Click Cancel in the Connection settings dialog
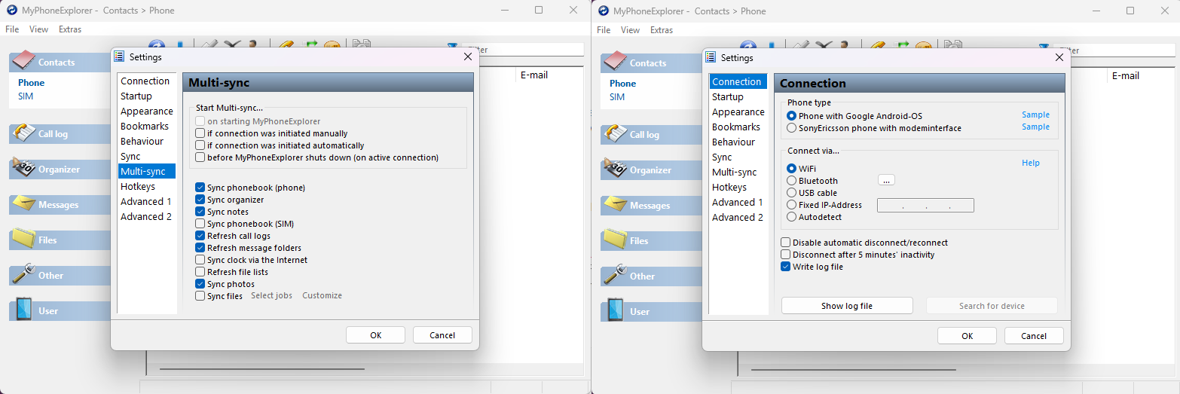Screen dimensions: 1180x394 coord(1034,336)
